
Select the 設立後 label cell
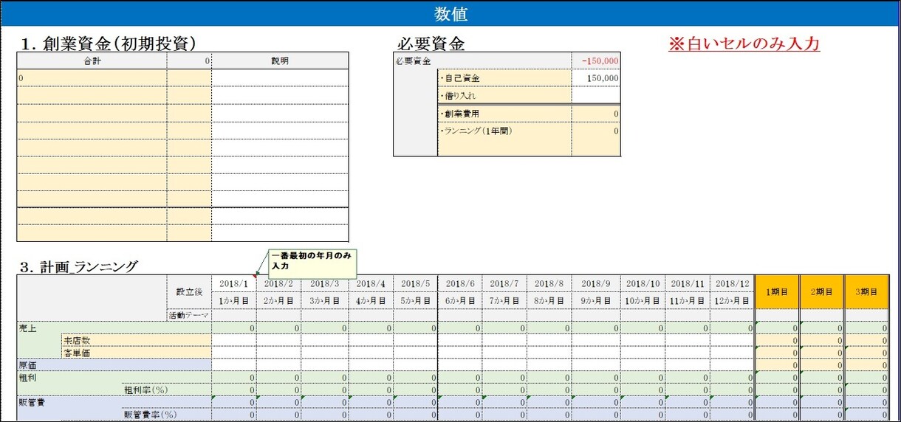188,292
